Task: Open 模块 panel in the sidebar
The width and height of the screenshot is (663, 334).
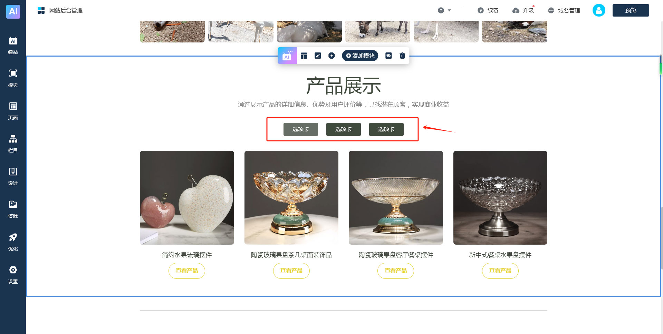Action: 13,78
